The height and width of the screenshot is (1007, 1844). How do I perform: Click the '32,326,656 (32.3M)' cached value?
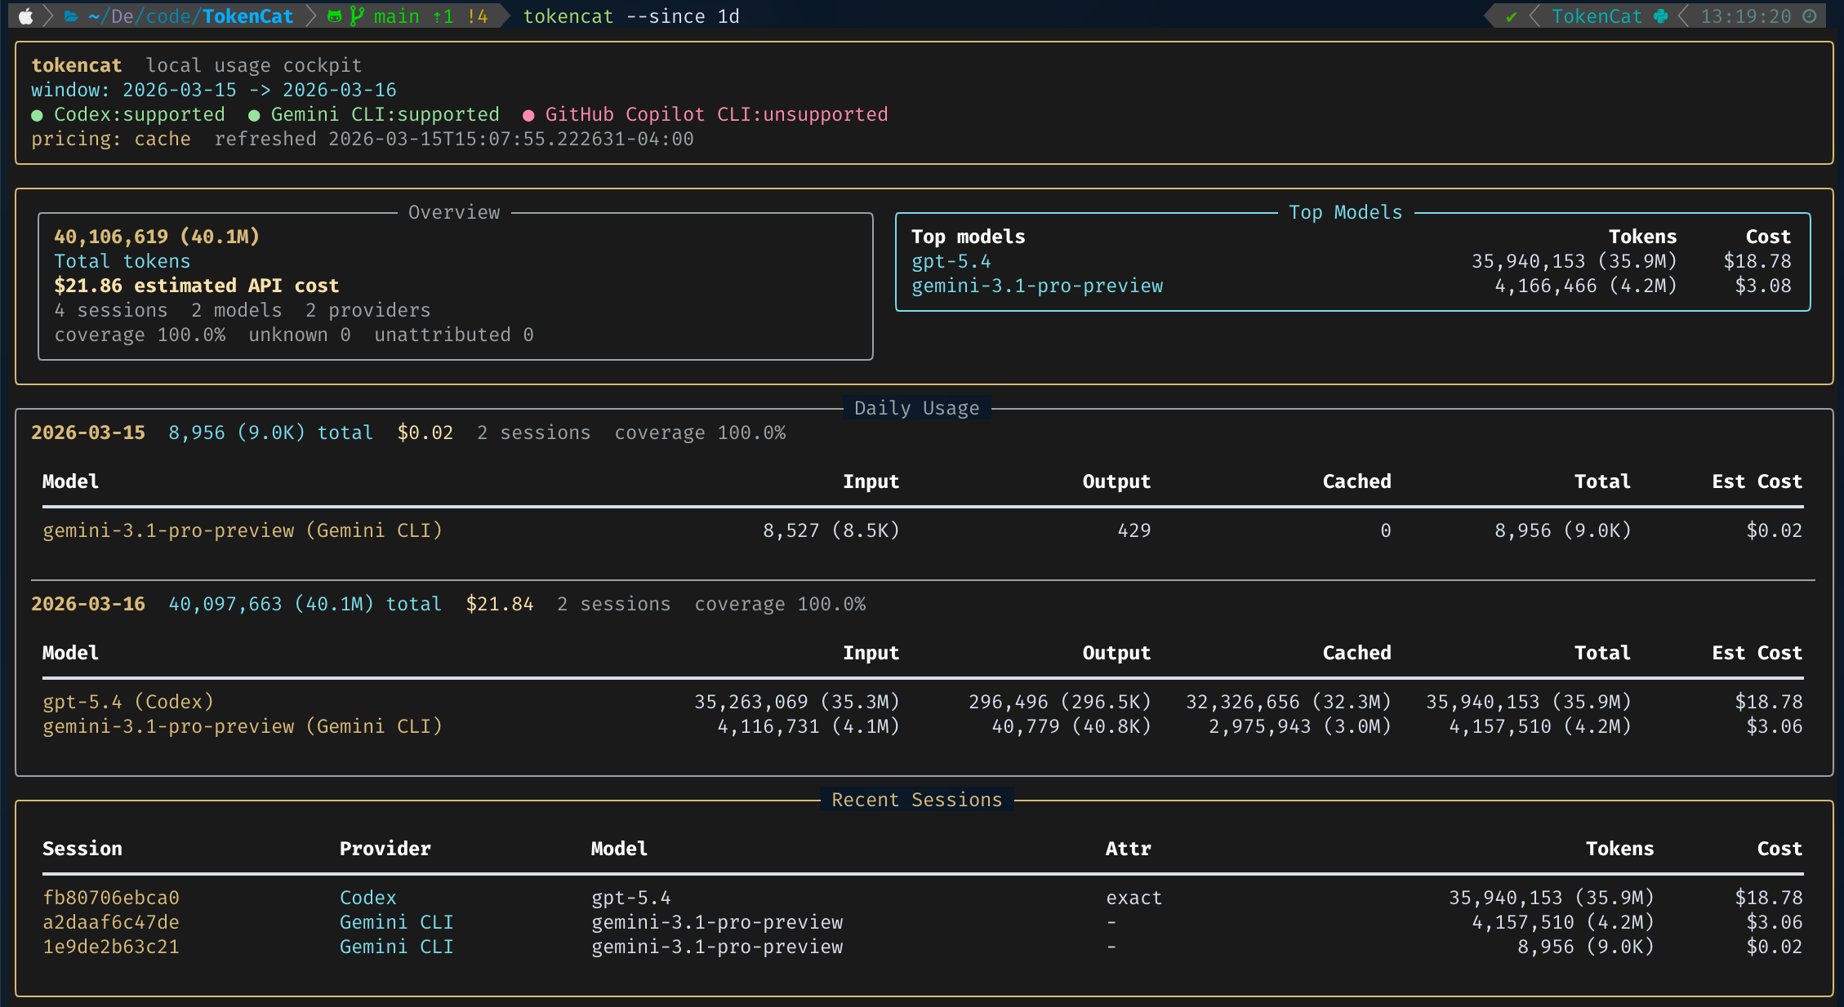1289,702
